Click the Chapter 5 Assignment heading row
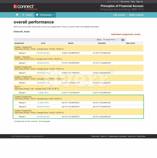Viewport: 157px width, 158px height. (x=79, y=112)
